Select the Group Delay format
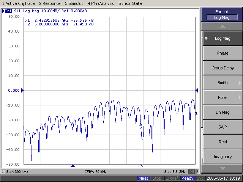Viewport: 243px width, 182px height. pos(222,68)
